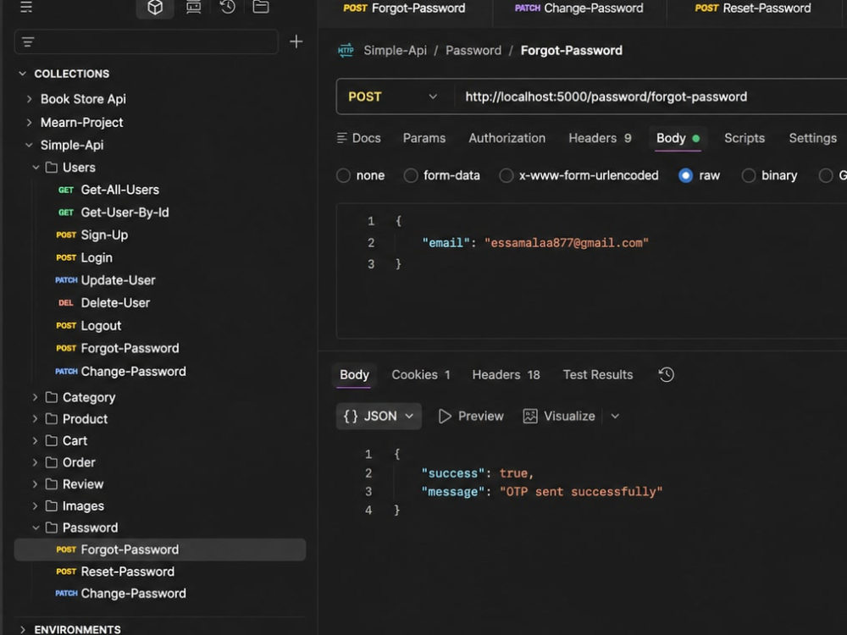847x635 pixels.
Task: Switch to the Reset-Password request tab
Action: 752,8
